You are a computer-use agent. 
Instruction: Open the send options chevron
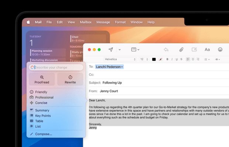[120, 50]
